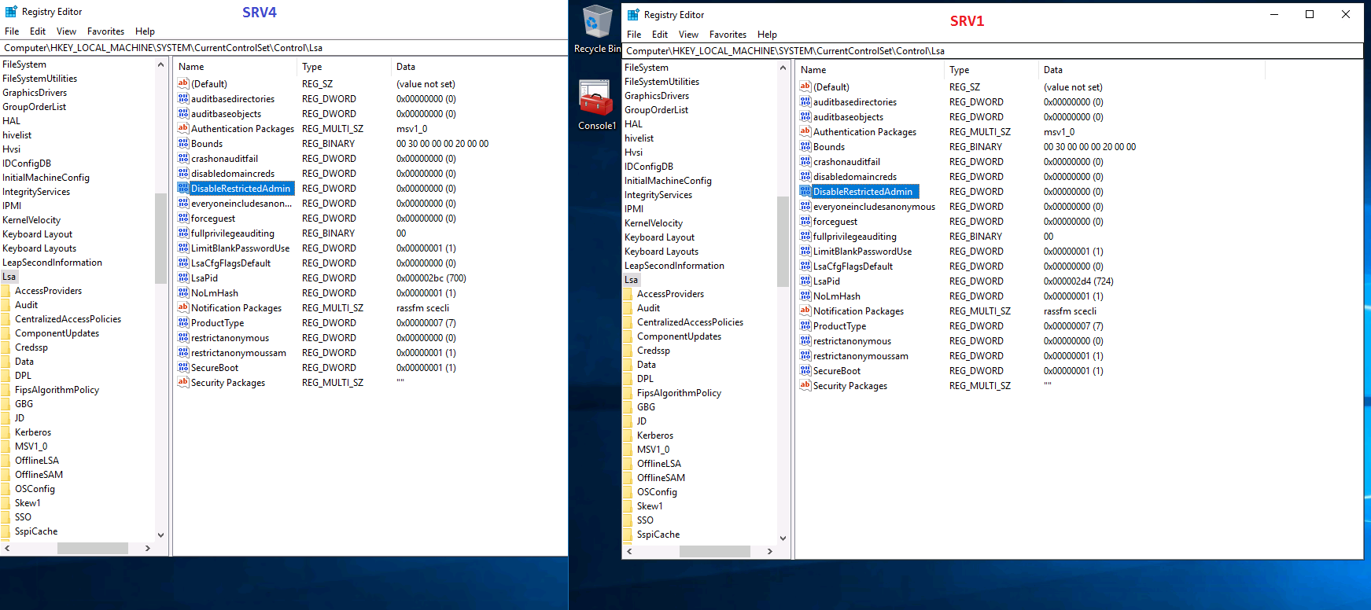
Task: Click the scroll-left arrow of SRV1 tree
Action: [x=629, y=551]
